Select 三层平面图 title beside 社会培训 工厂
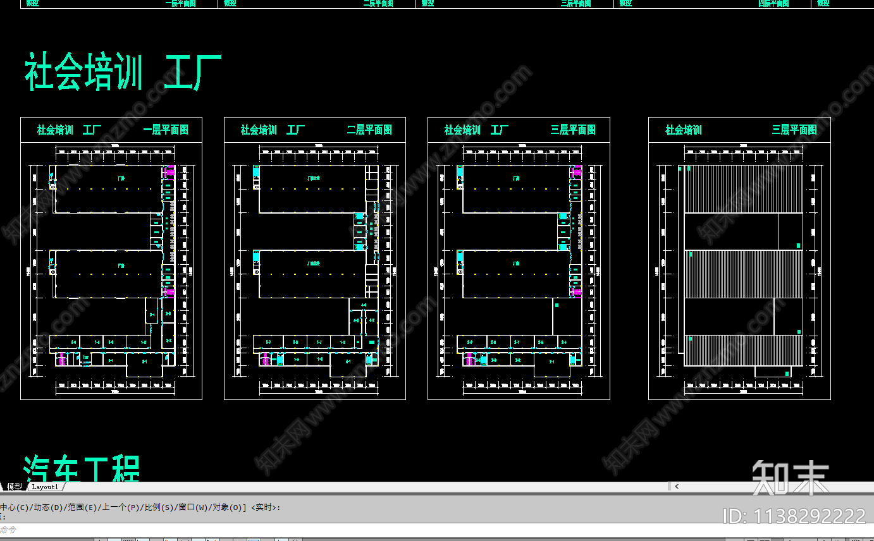The image size is (874, 541). coord(573,130)
